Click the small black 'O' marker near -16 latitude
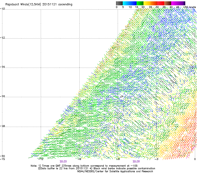The width and height of the screenshot is (197, 173). 121,97
